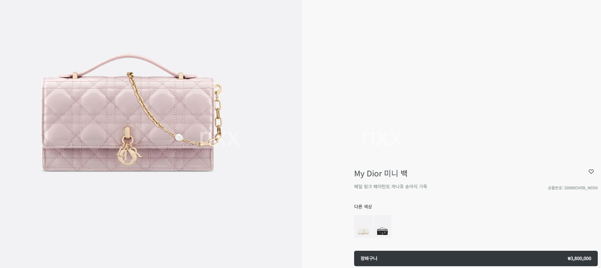Click the ₩3,800,000 price label
The image size is (601, 268).
[579, 258]
